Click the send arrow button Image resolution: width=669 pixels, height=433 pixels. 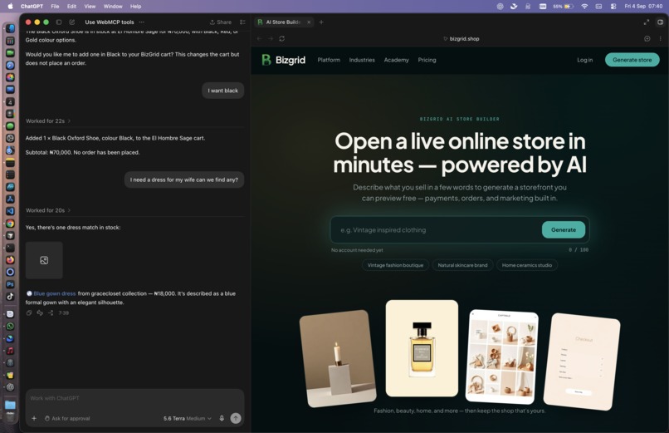[x=236, y=419]
